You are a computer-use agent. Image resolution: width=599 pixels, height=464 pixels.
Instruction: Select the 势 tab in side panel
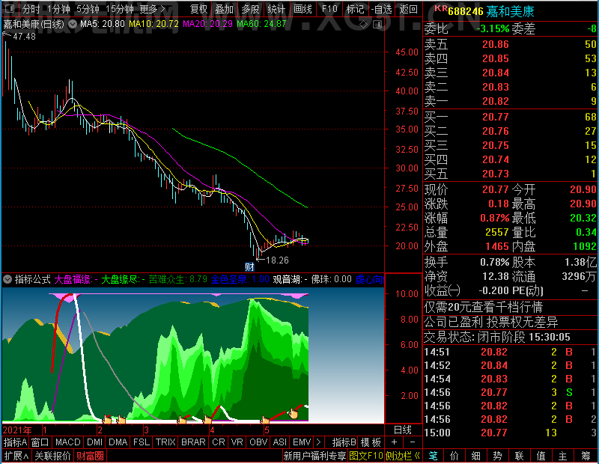497,456
